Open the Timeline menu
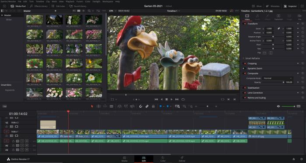This screenshot has height=163, width=306. [x=40, y=1]
